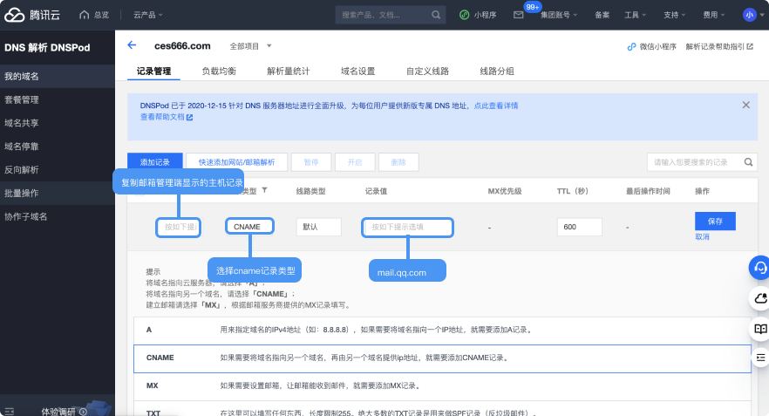Viewport: 769px width, 416px height.
Task: Click the documentation book floating icon
Action: [x=759, y=329]
